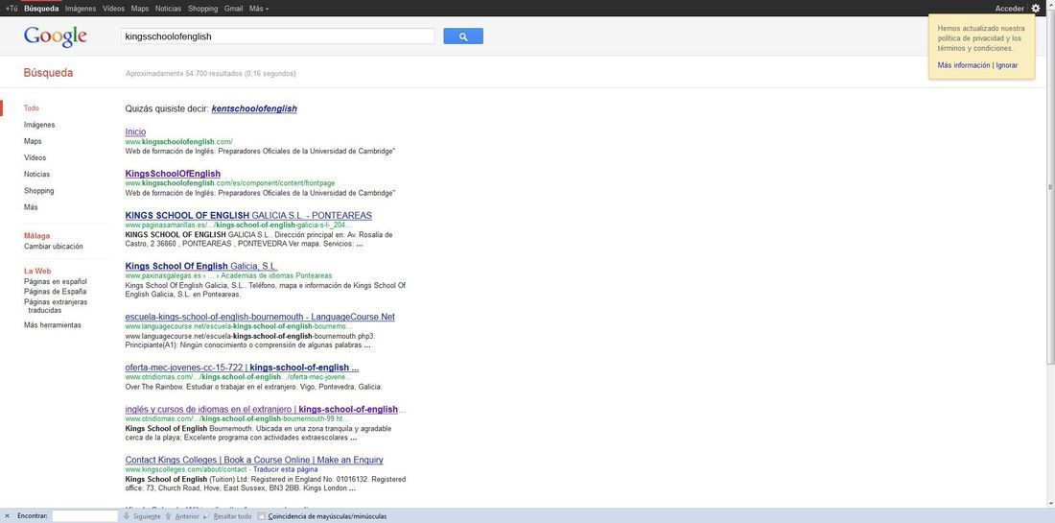Open the settings gear icon

1035,9
